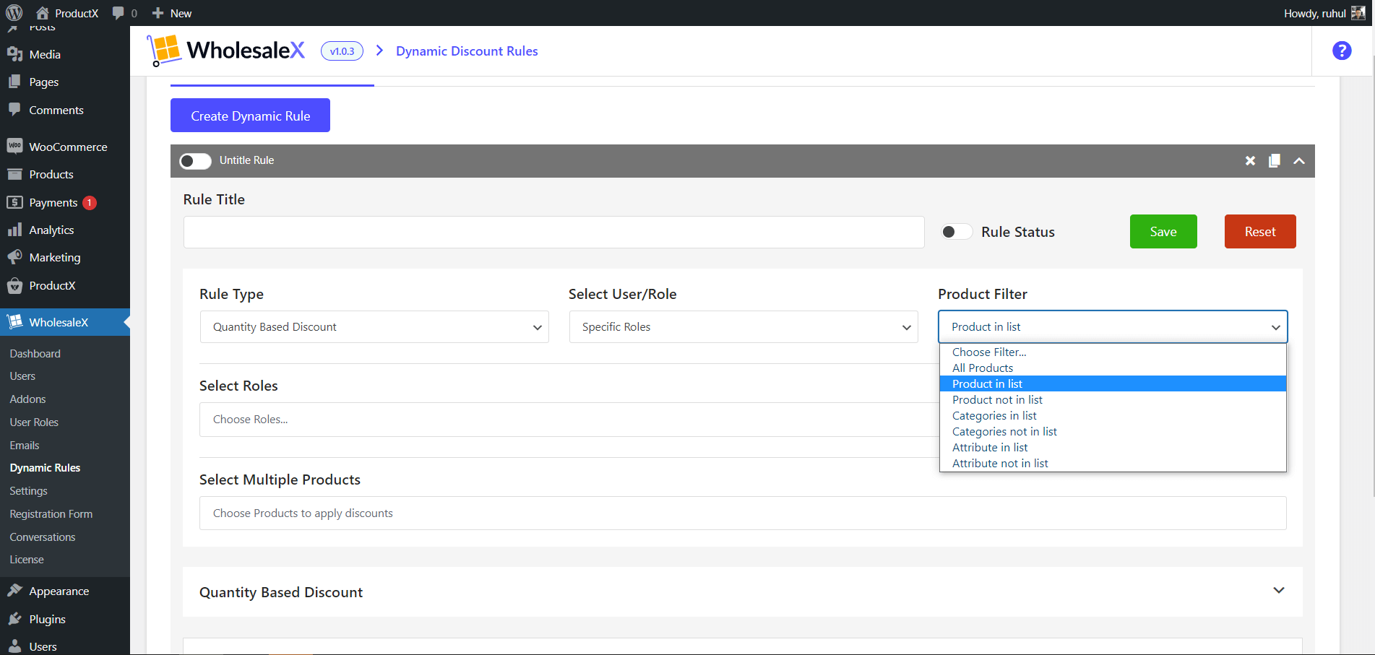Click the Rule Title input field
Viewport: 1375px width, 655px height.
click(x=554, y=232)
